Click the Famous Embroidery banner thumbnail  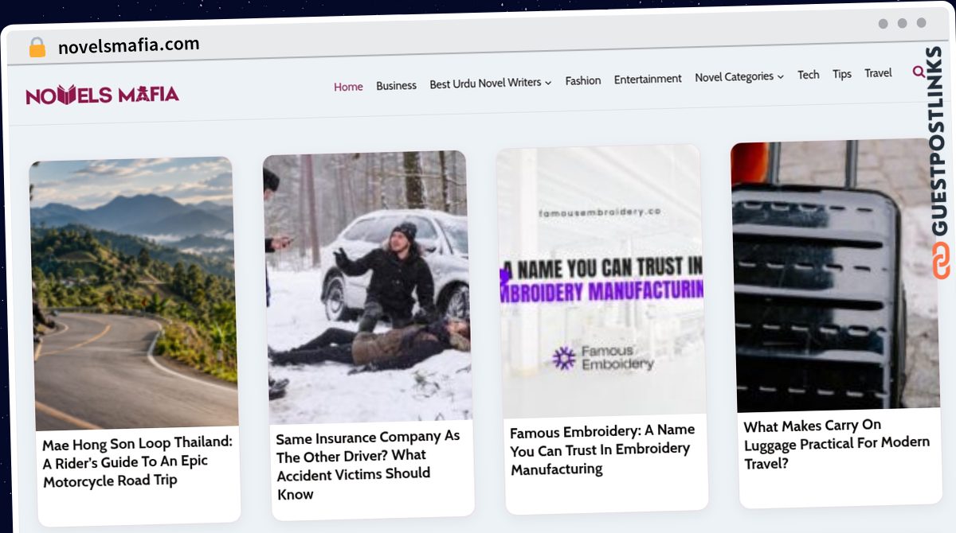(x=601, y=282)
